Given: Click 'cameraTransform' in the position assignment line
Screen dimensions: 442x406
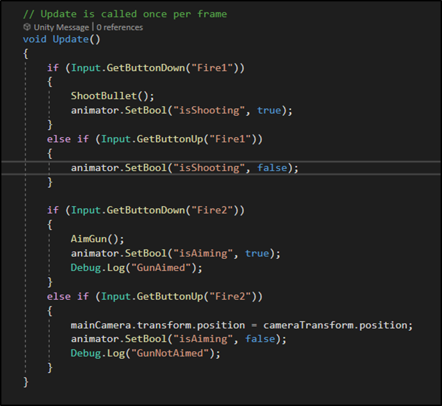Looking at the screenshot, I should click(x=308, y=325).
